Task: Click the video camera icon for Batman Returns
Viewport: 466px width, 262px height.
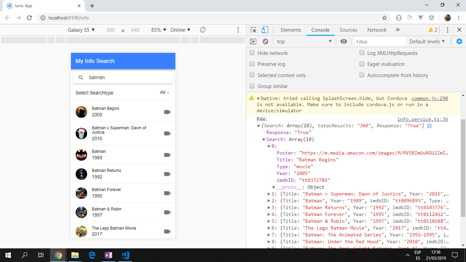Action: click(x=167, y=174)
